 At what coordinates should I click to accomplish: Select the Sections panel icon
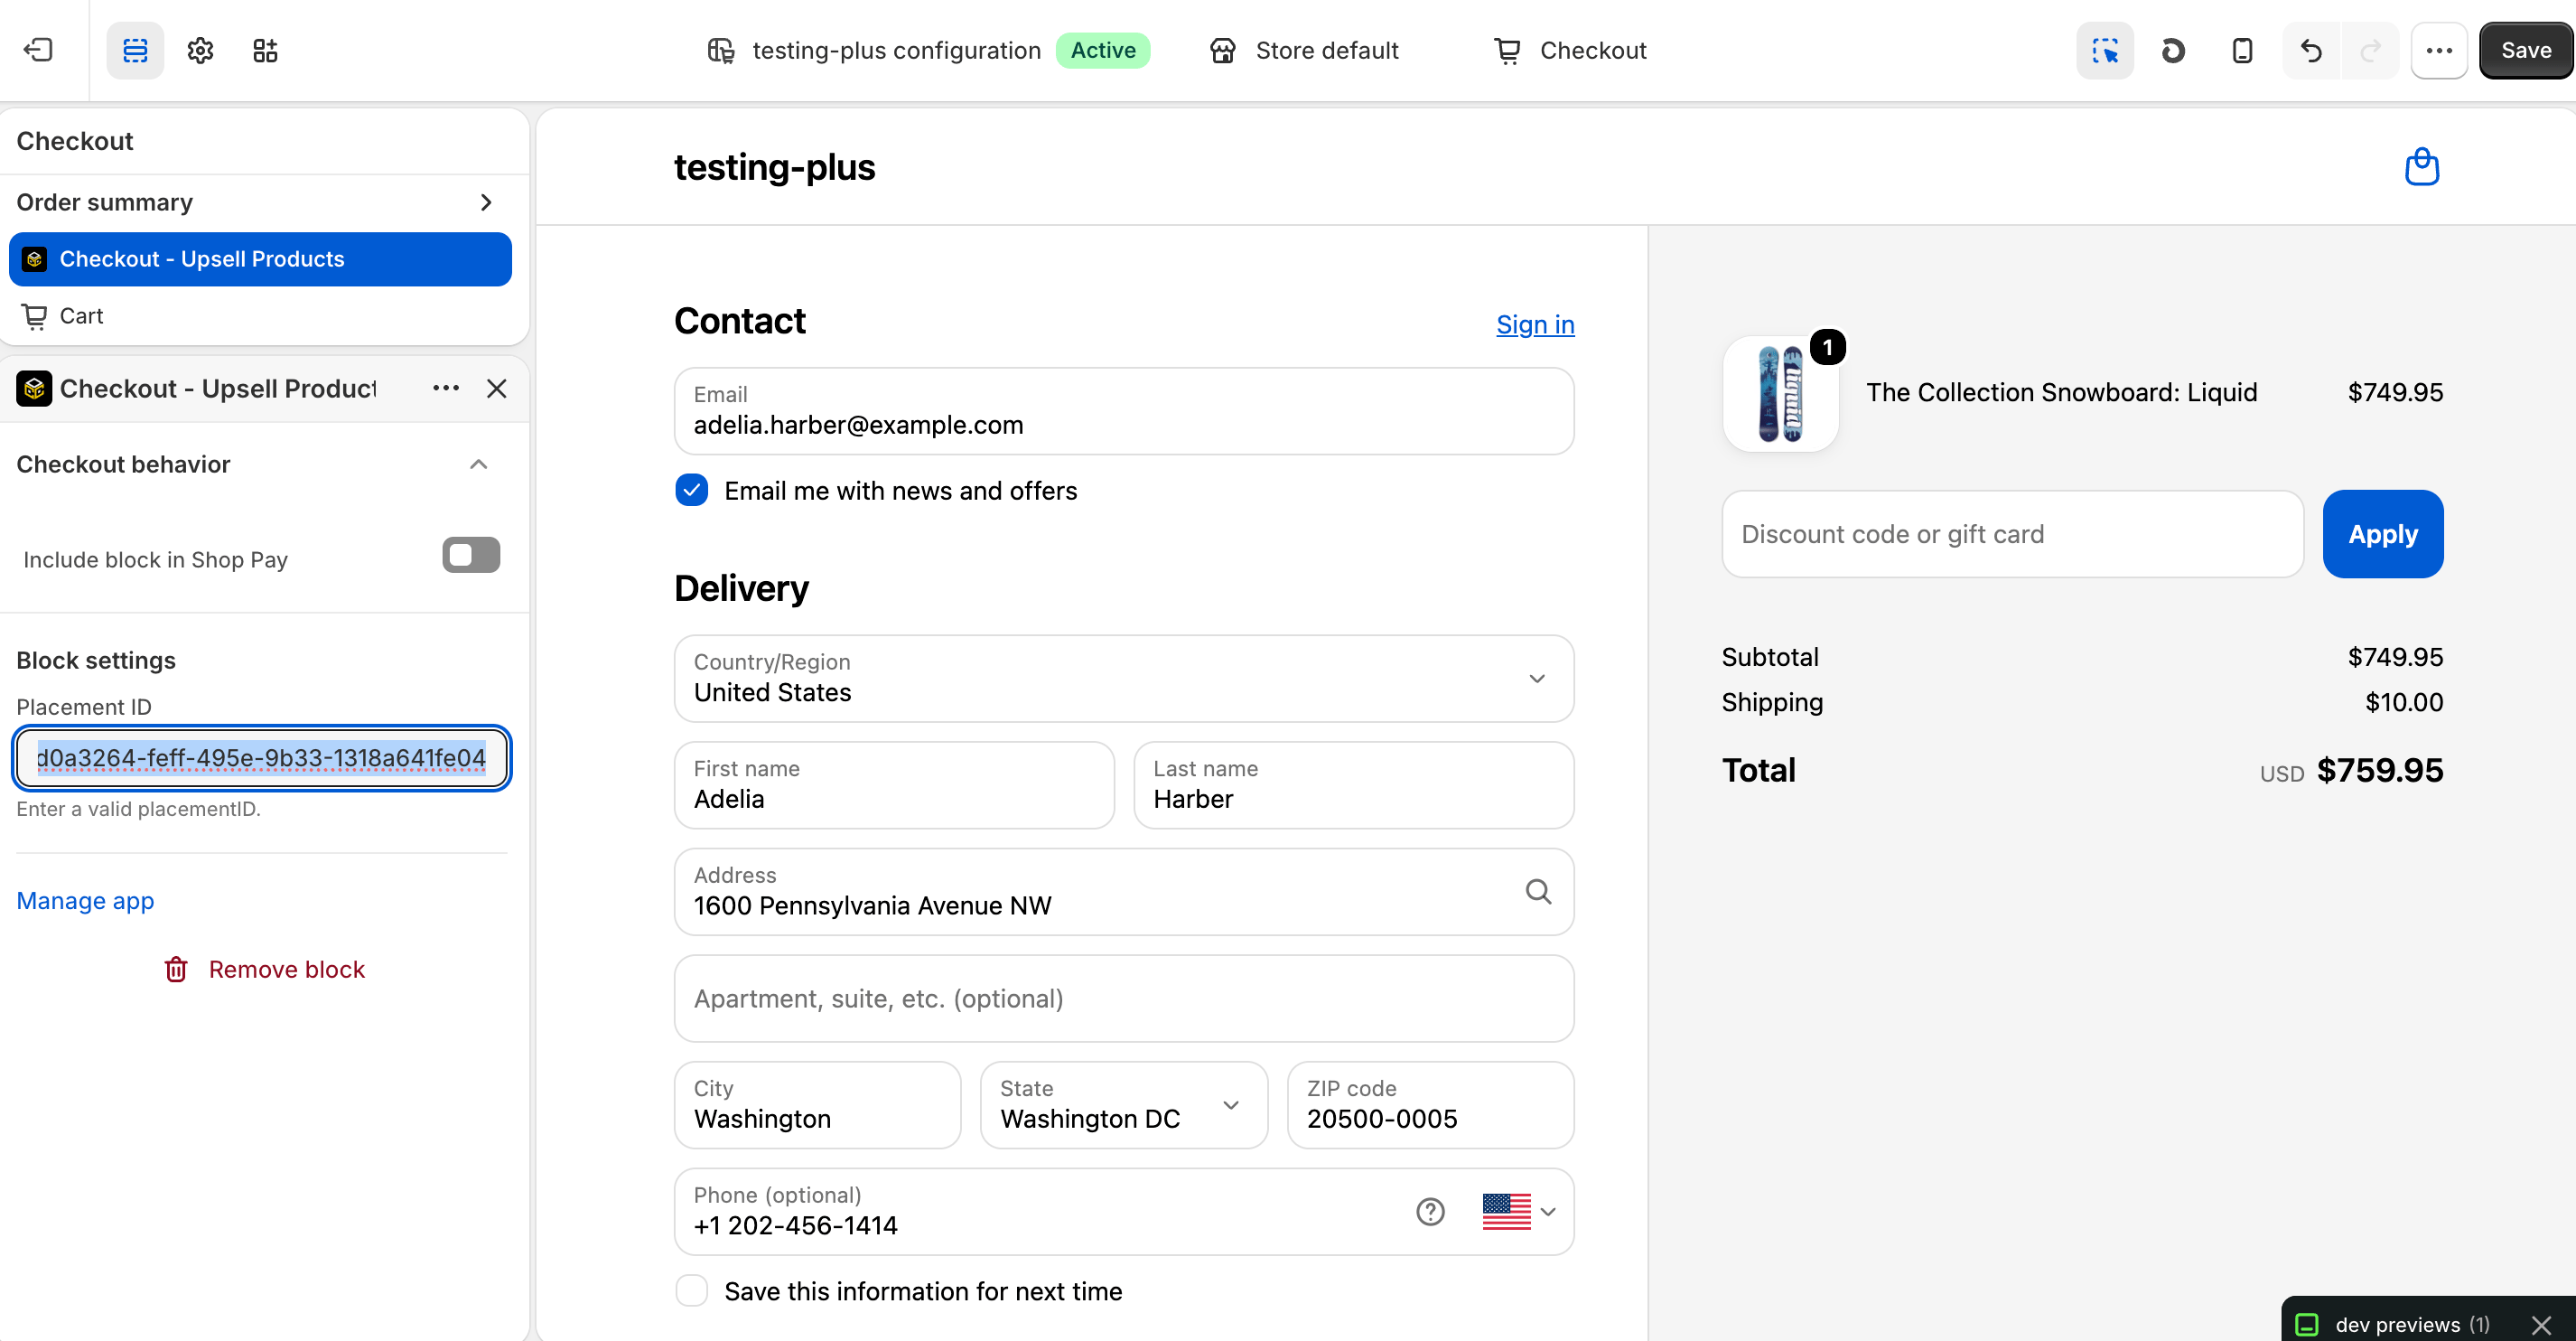135,50
